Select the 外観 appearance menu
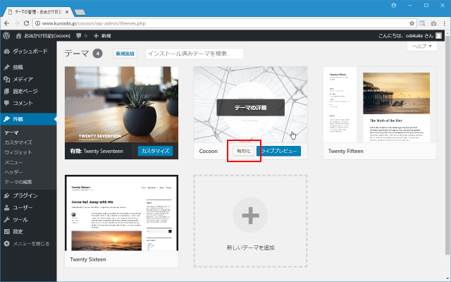The image size is (451, 282). click(28, 119)
